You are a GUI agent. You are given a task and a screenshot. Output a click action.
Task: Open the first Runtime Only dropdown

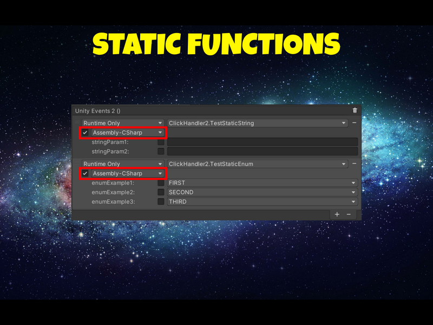pyautogui.click(x=123, y=123)
